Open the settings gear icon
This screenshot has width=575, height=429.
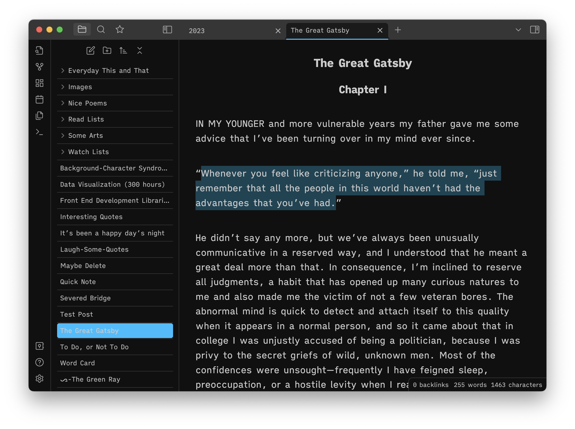pyautogui.click(x=39, y=379)
